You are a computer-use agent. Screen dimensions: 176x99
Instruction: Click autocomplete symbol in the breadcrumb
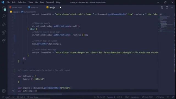coord(30,12)
